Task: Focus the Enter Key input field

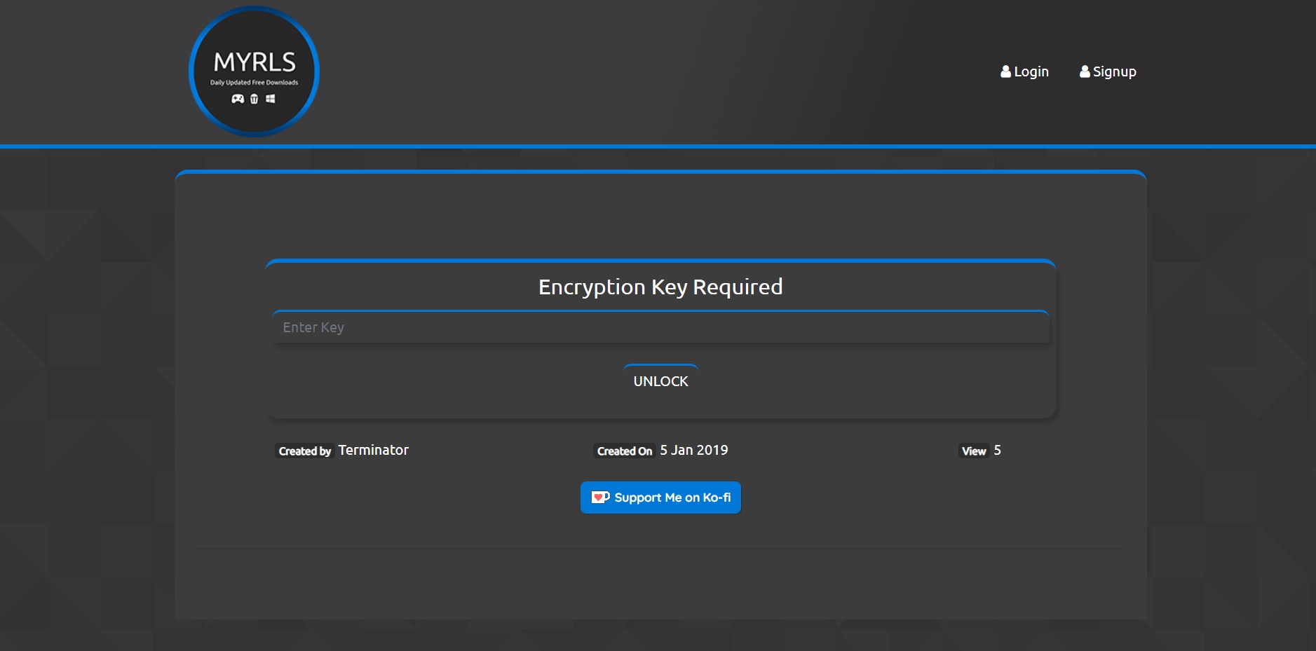Action: coord(660,327)
